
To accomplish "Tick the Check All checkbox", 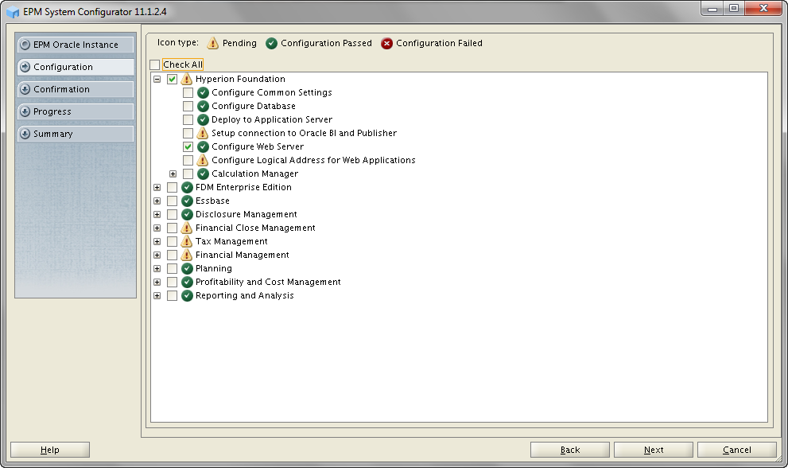I will click(x=155, y=65).
